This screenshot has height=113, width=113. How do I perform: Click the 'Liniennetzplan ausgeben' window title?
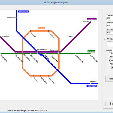[x=56, y=2]
